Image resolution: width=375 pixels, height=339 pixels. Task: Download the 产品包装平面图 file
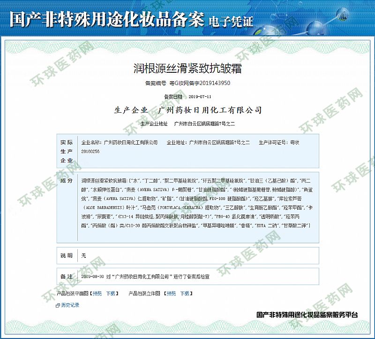(x=111, y=293)
